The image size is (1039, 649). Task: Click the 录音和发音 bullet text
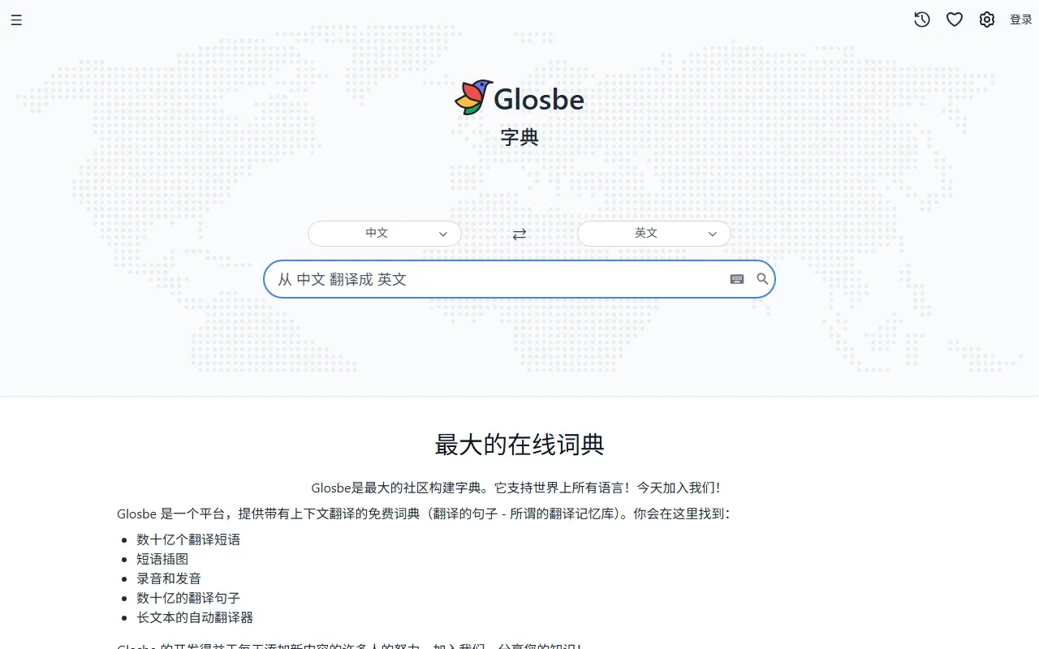point(169,578)
